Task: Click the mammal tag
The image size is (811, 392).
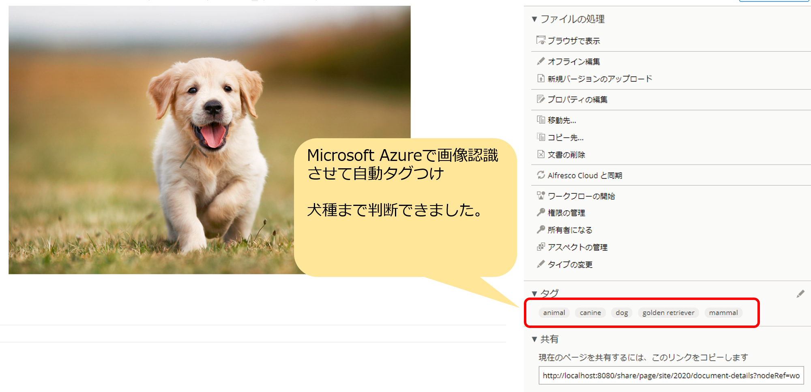Action: click(x=723, y=313)
